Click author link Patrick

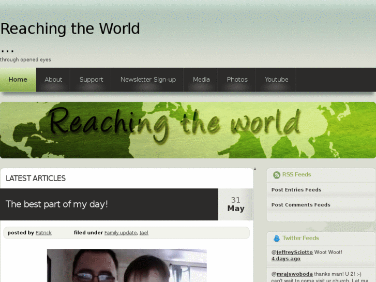[x=43, y=232]
